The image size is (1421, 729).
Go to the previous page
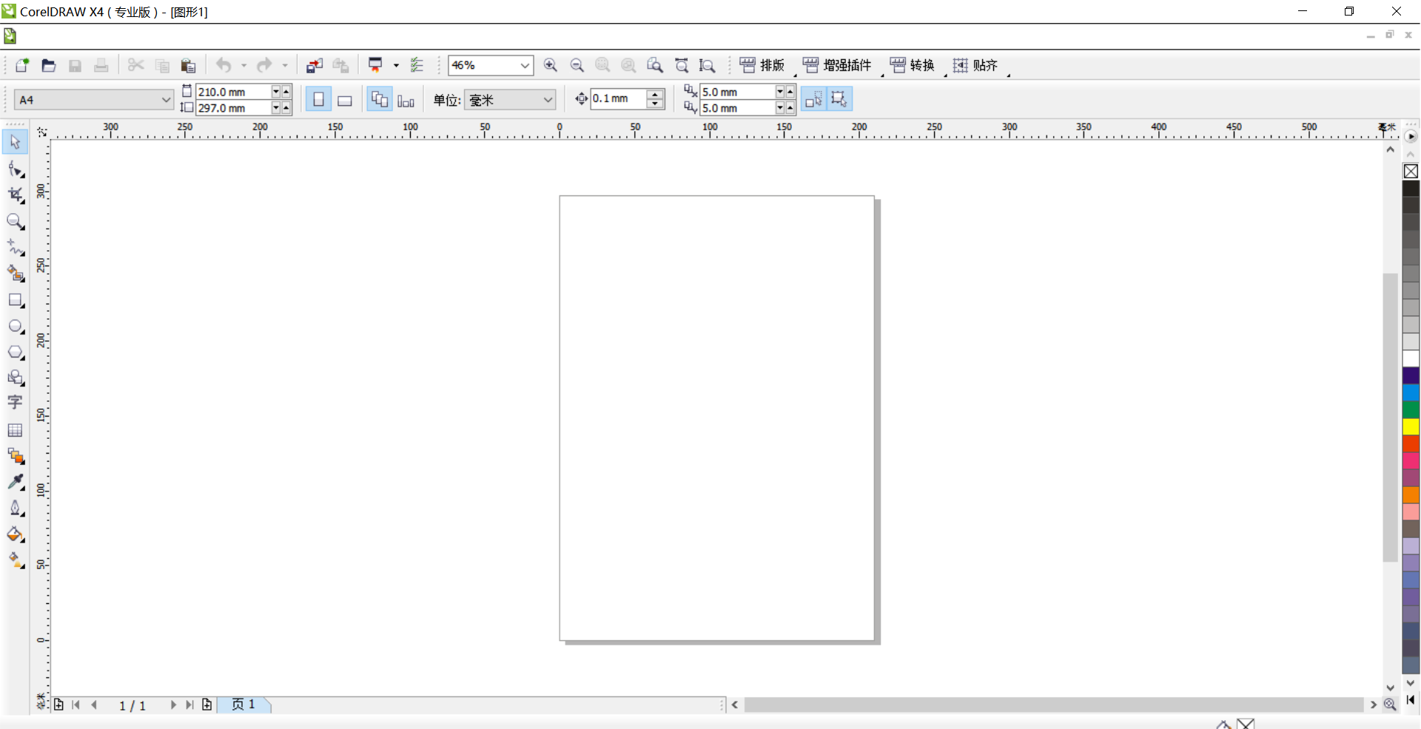click(94, 705)
